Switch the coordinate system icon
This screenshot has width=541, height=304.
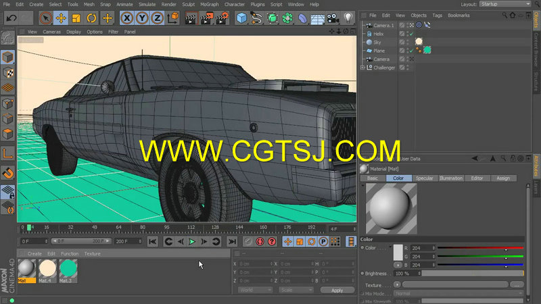173,18
